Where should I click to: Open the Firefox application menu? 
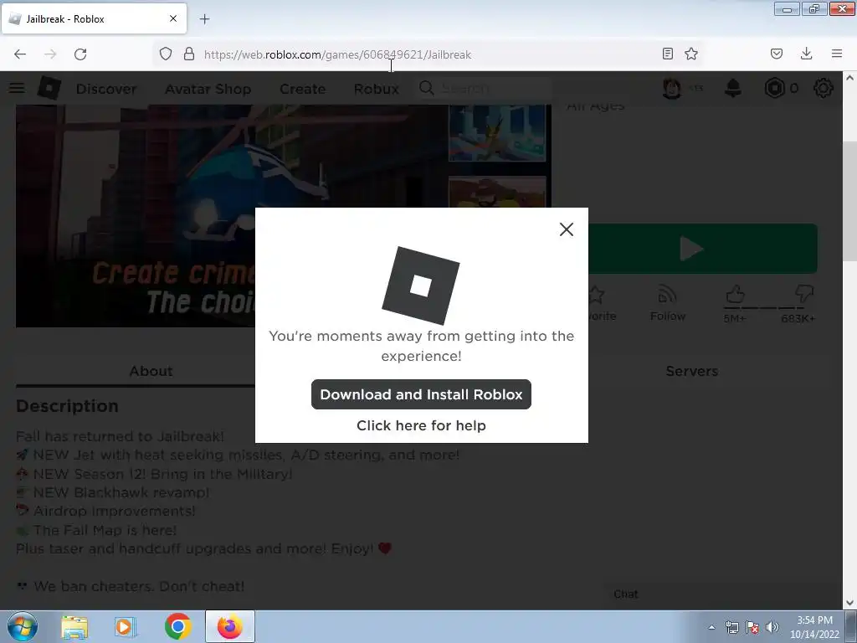tap(837, 54)
